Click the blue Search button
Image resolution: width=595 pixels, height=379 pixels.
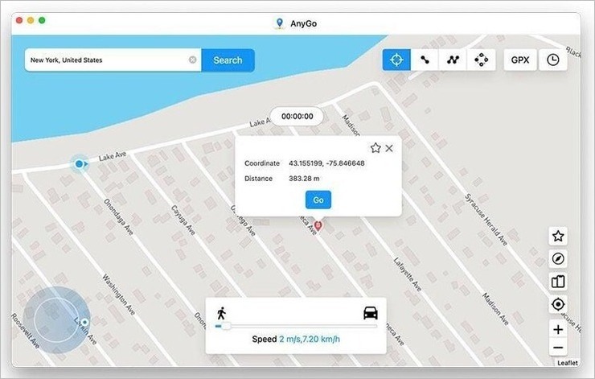[x=228, y=60]
